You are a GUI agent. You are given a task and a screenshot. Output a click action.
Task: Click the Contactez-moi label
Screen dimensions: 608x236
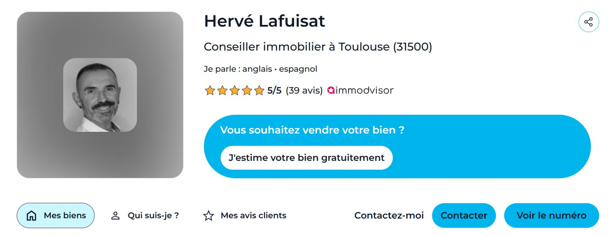(x=389, y=215)
